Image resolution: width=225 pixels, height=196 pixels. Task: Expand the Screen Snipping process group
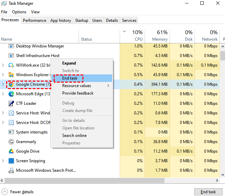(3, 161)
